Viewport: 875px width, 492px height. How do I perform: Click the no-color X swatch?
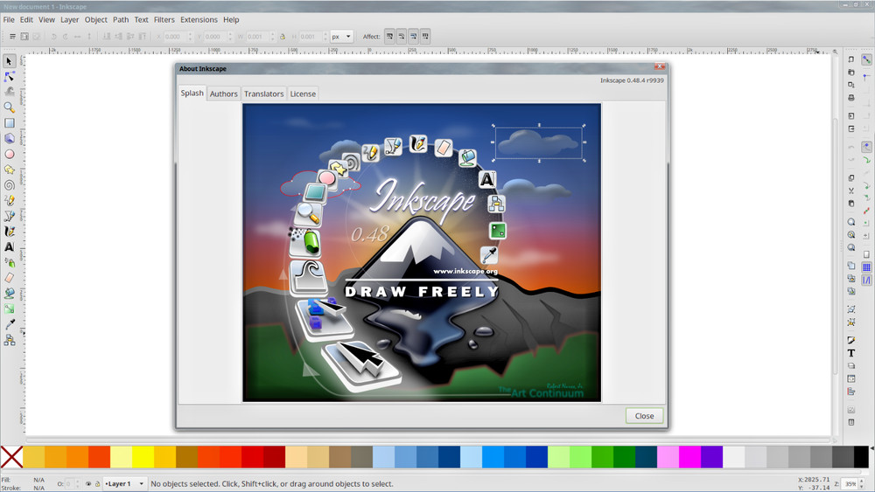(x=11, y=457)
